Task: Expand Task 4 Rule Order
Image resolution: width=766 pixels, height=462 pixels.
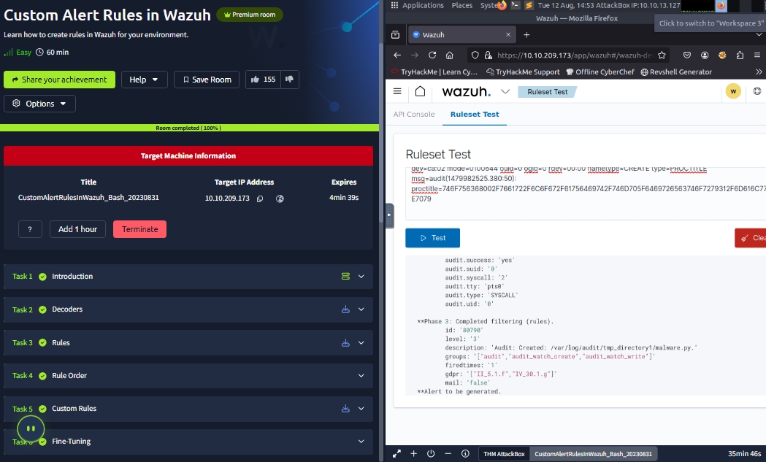Action: click(361, 376)
